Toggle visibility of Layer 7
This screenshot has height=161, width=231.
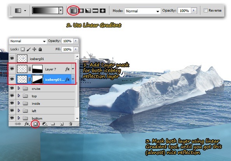[12, 69]
